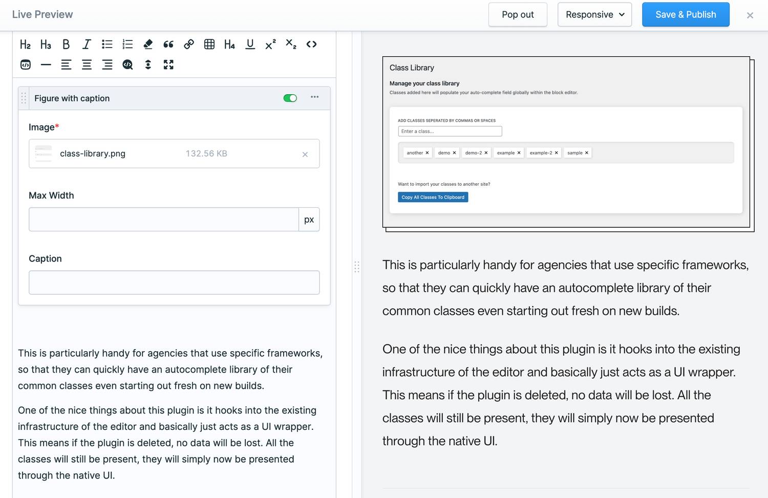This screenshot has height=498, width=768.
Task: Open the Responsive preview dropdown
Action: (594, 14)
